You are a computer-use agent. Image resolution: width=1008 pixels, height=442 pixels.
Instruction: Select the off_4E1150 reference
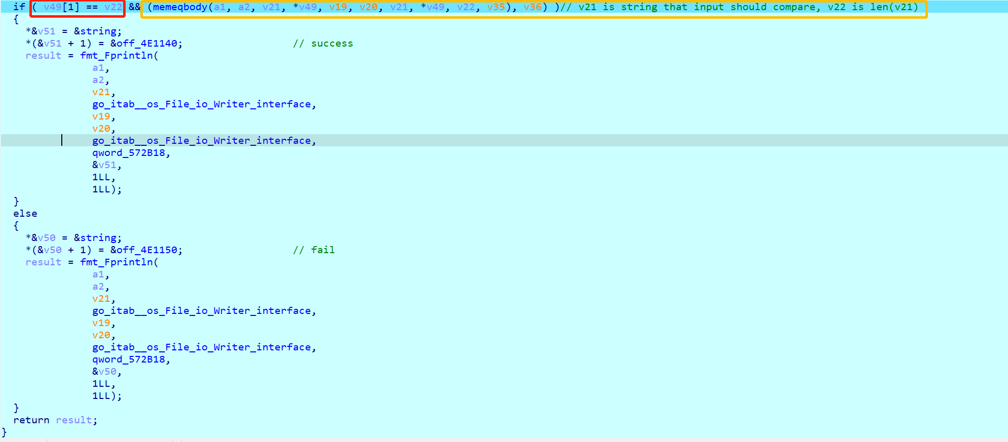pyautogui.click(x=146, y=250)
